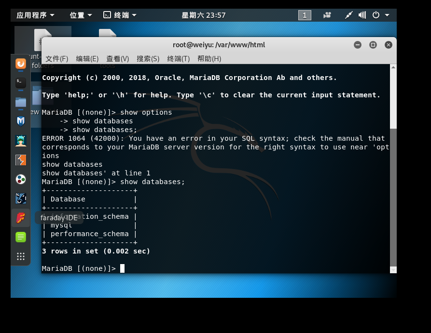Click the power icon in top bar

coord(376,15)
